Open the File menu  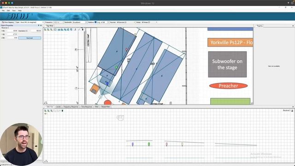coord(3,11)
